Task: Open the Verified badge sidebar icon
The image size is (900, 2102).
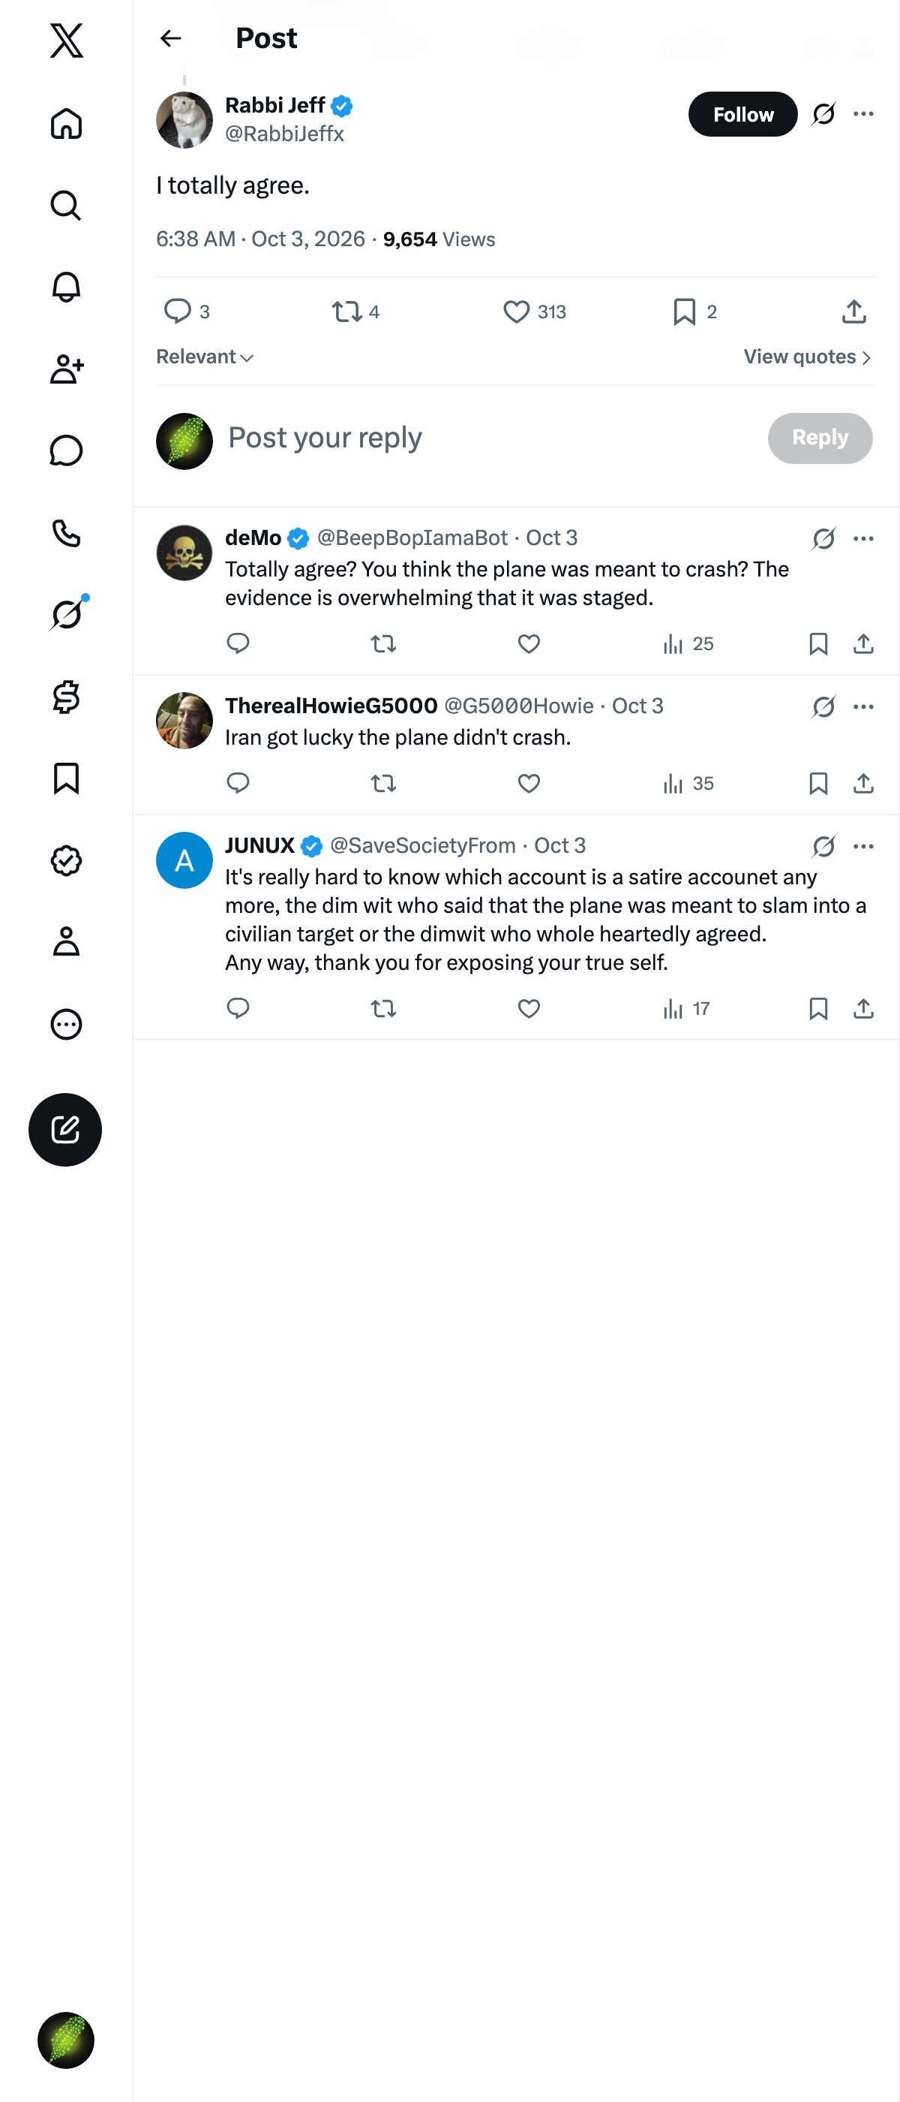Action: pos(66,860)
